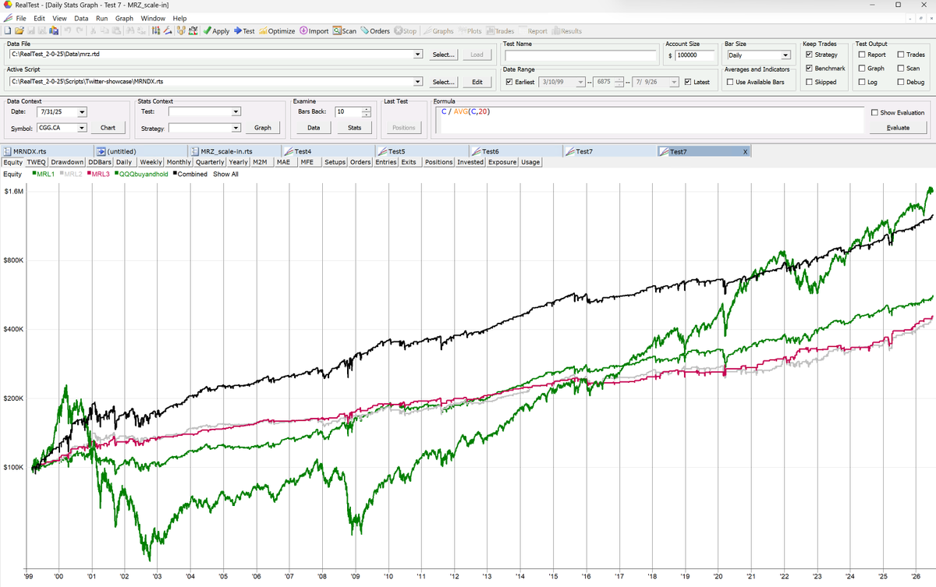This screenshot has height=587, width=936.
Task: Click the toolbar icon immediately left of Apply
Action: (192, 31)
